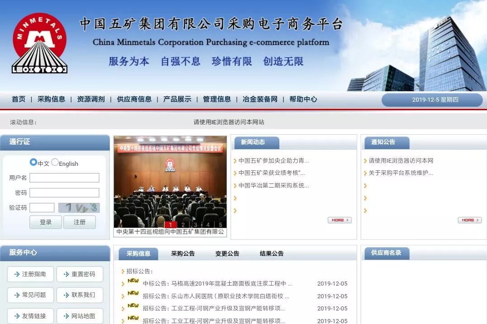Screen dimensions: 487x324
Task: Click the scrolling message 请使用IE浏览器访问本网站
Action: (229, 122)
